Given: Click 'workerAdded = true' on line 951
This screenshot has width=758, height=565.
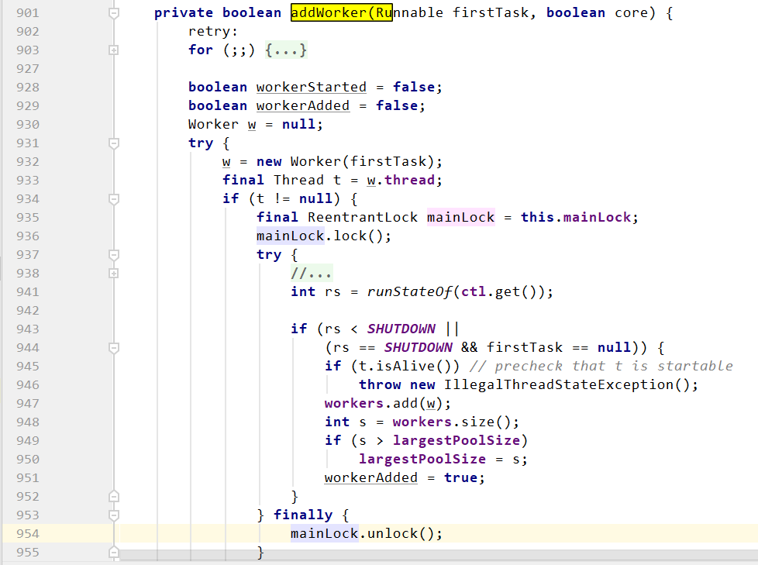Looking at the screenshot, I should (x=401, y=478).
